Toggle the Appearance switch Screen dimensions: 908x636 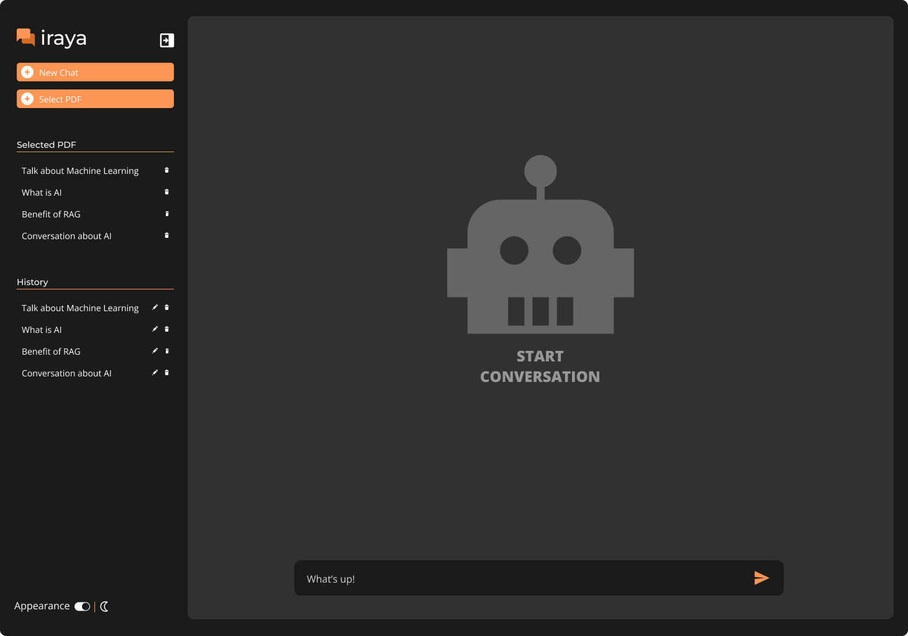(82, 606)
